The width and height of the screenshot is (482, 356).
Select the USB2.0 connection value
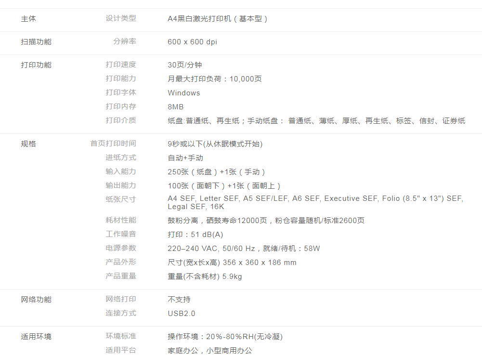[182, 314]
